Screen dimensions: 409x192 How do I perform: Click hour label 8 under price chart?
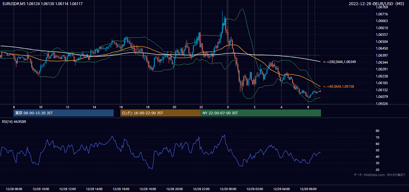(x=14, y=107)
